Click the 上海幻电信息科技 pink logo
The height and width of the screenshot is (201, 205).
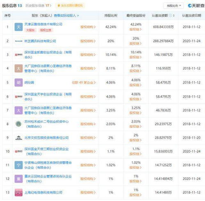(x=18, y=192)
